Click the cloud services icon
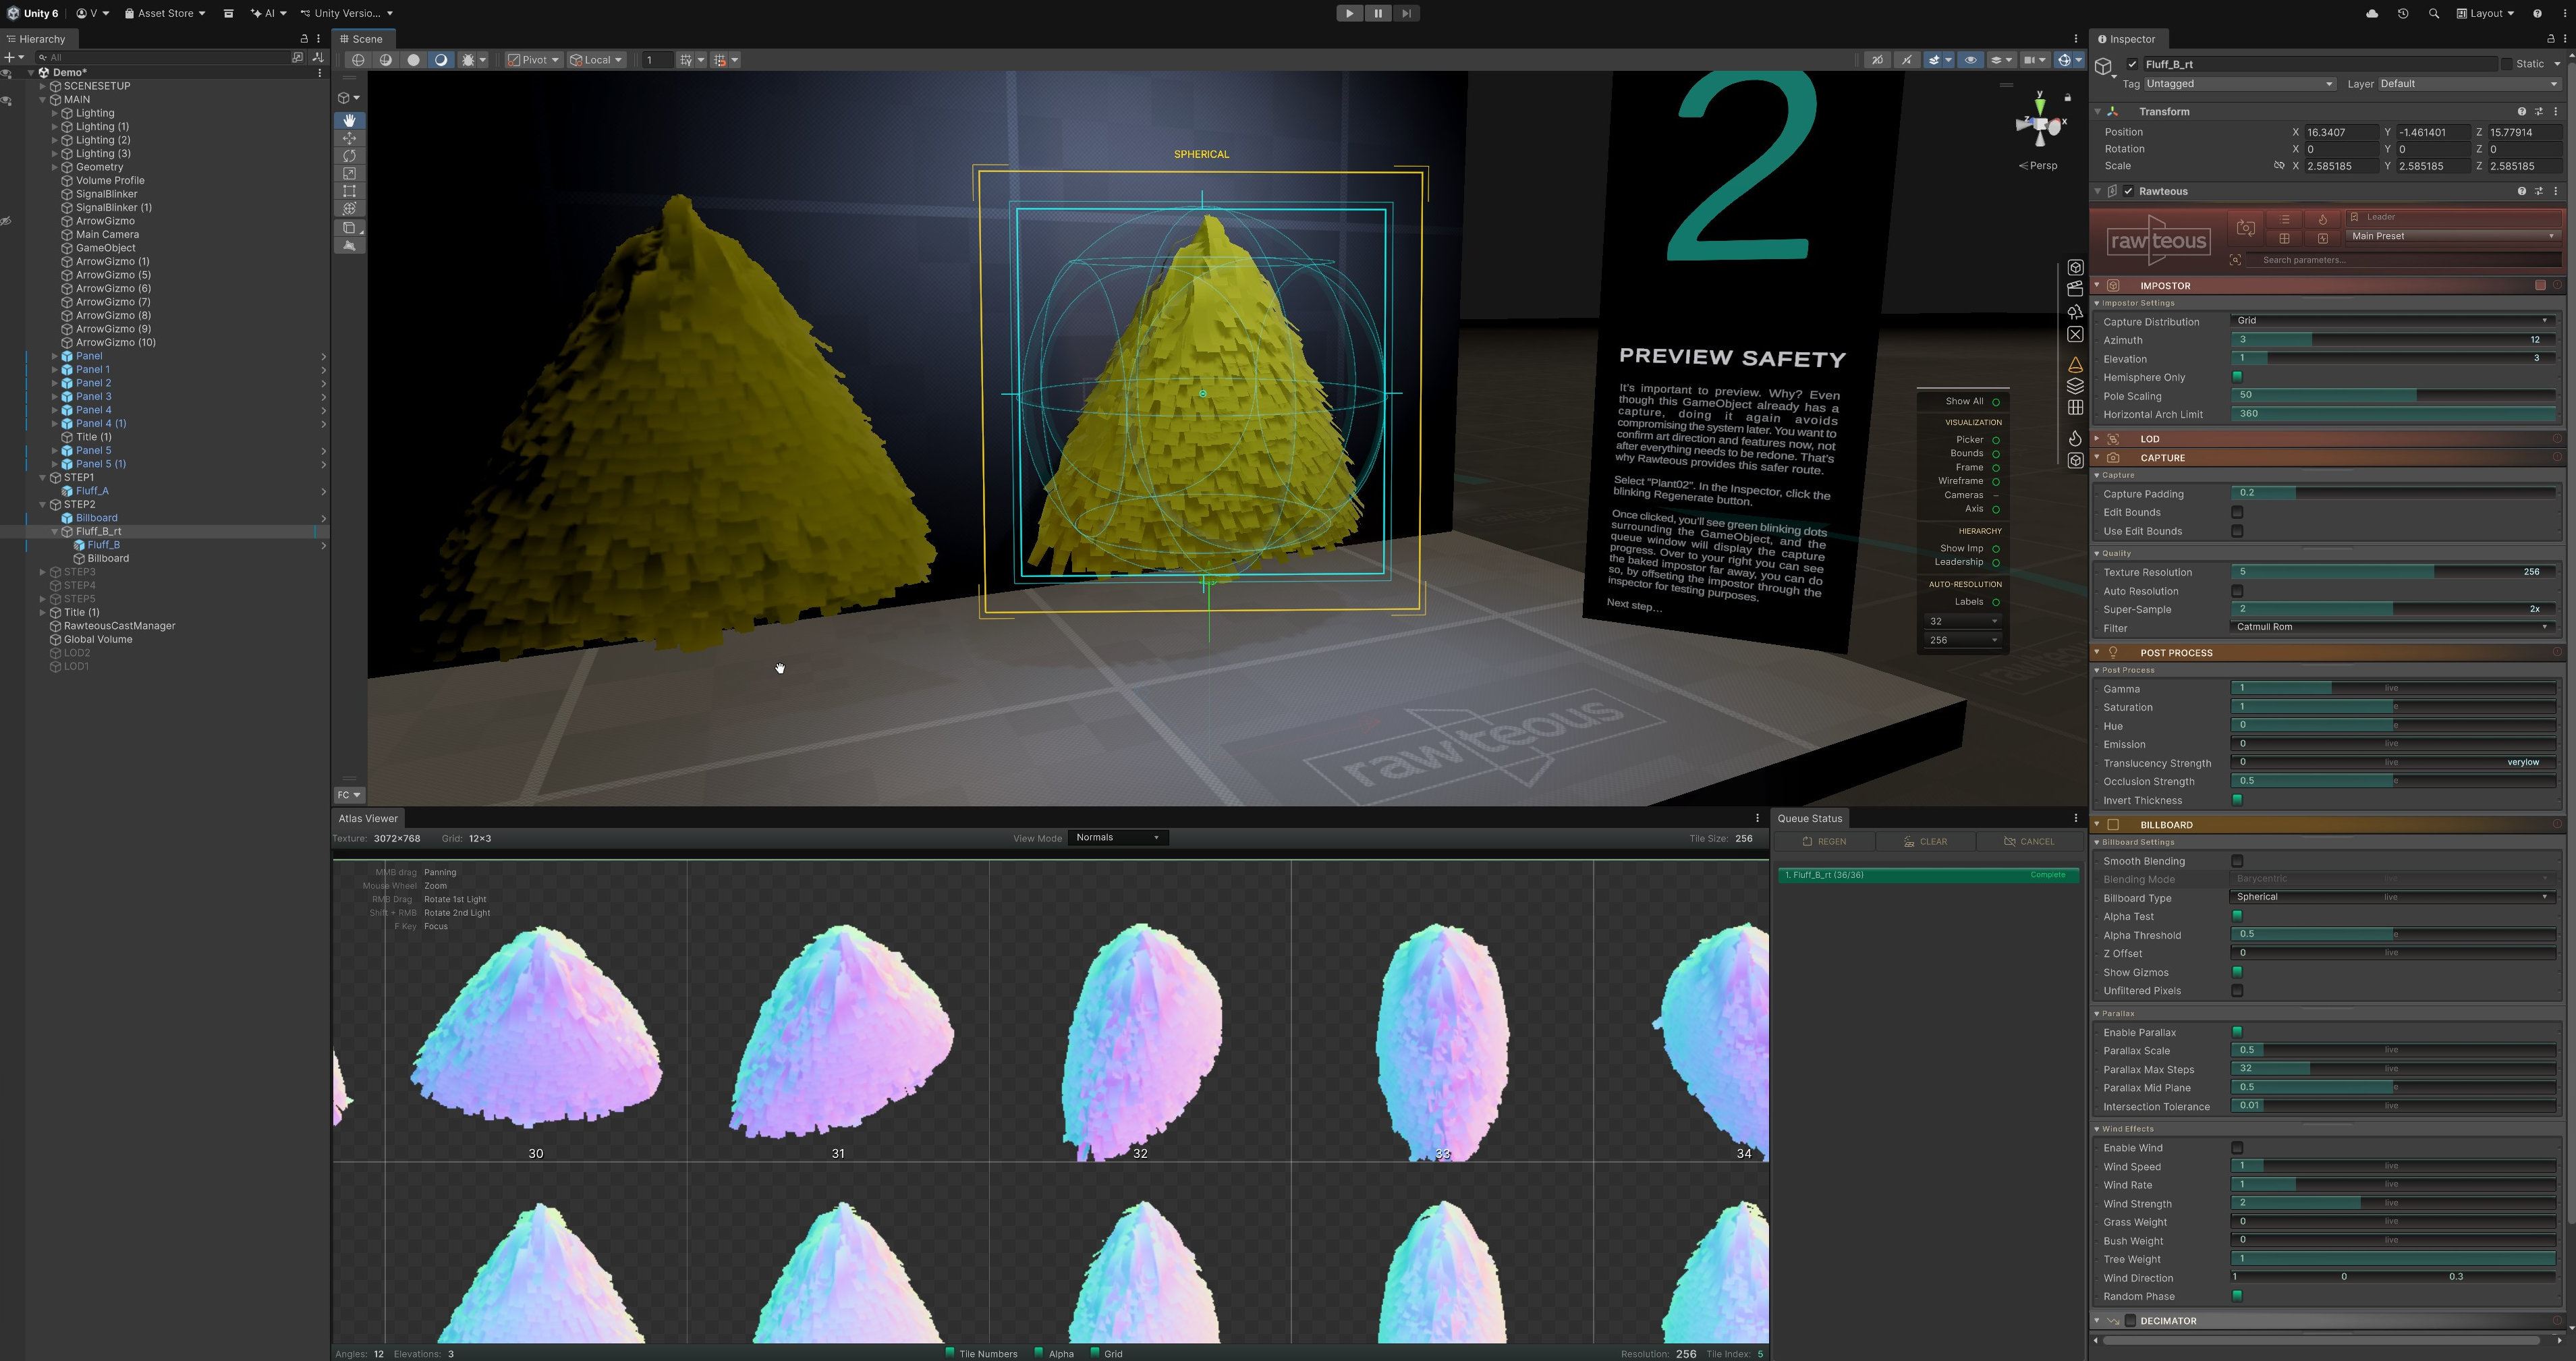 (2371, 13)
